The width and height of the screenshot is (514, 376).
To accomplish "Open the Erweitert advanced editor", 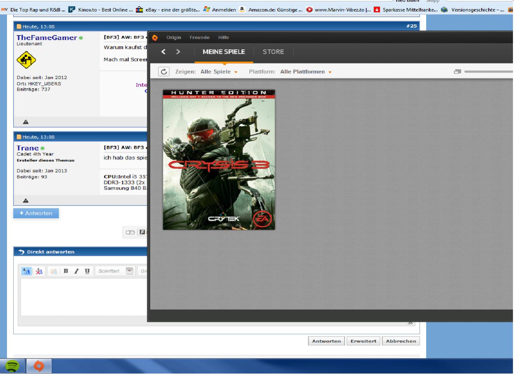I will coord(363,341).
